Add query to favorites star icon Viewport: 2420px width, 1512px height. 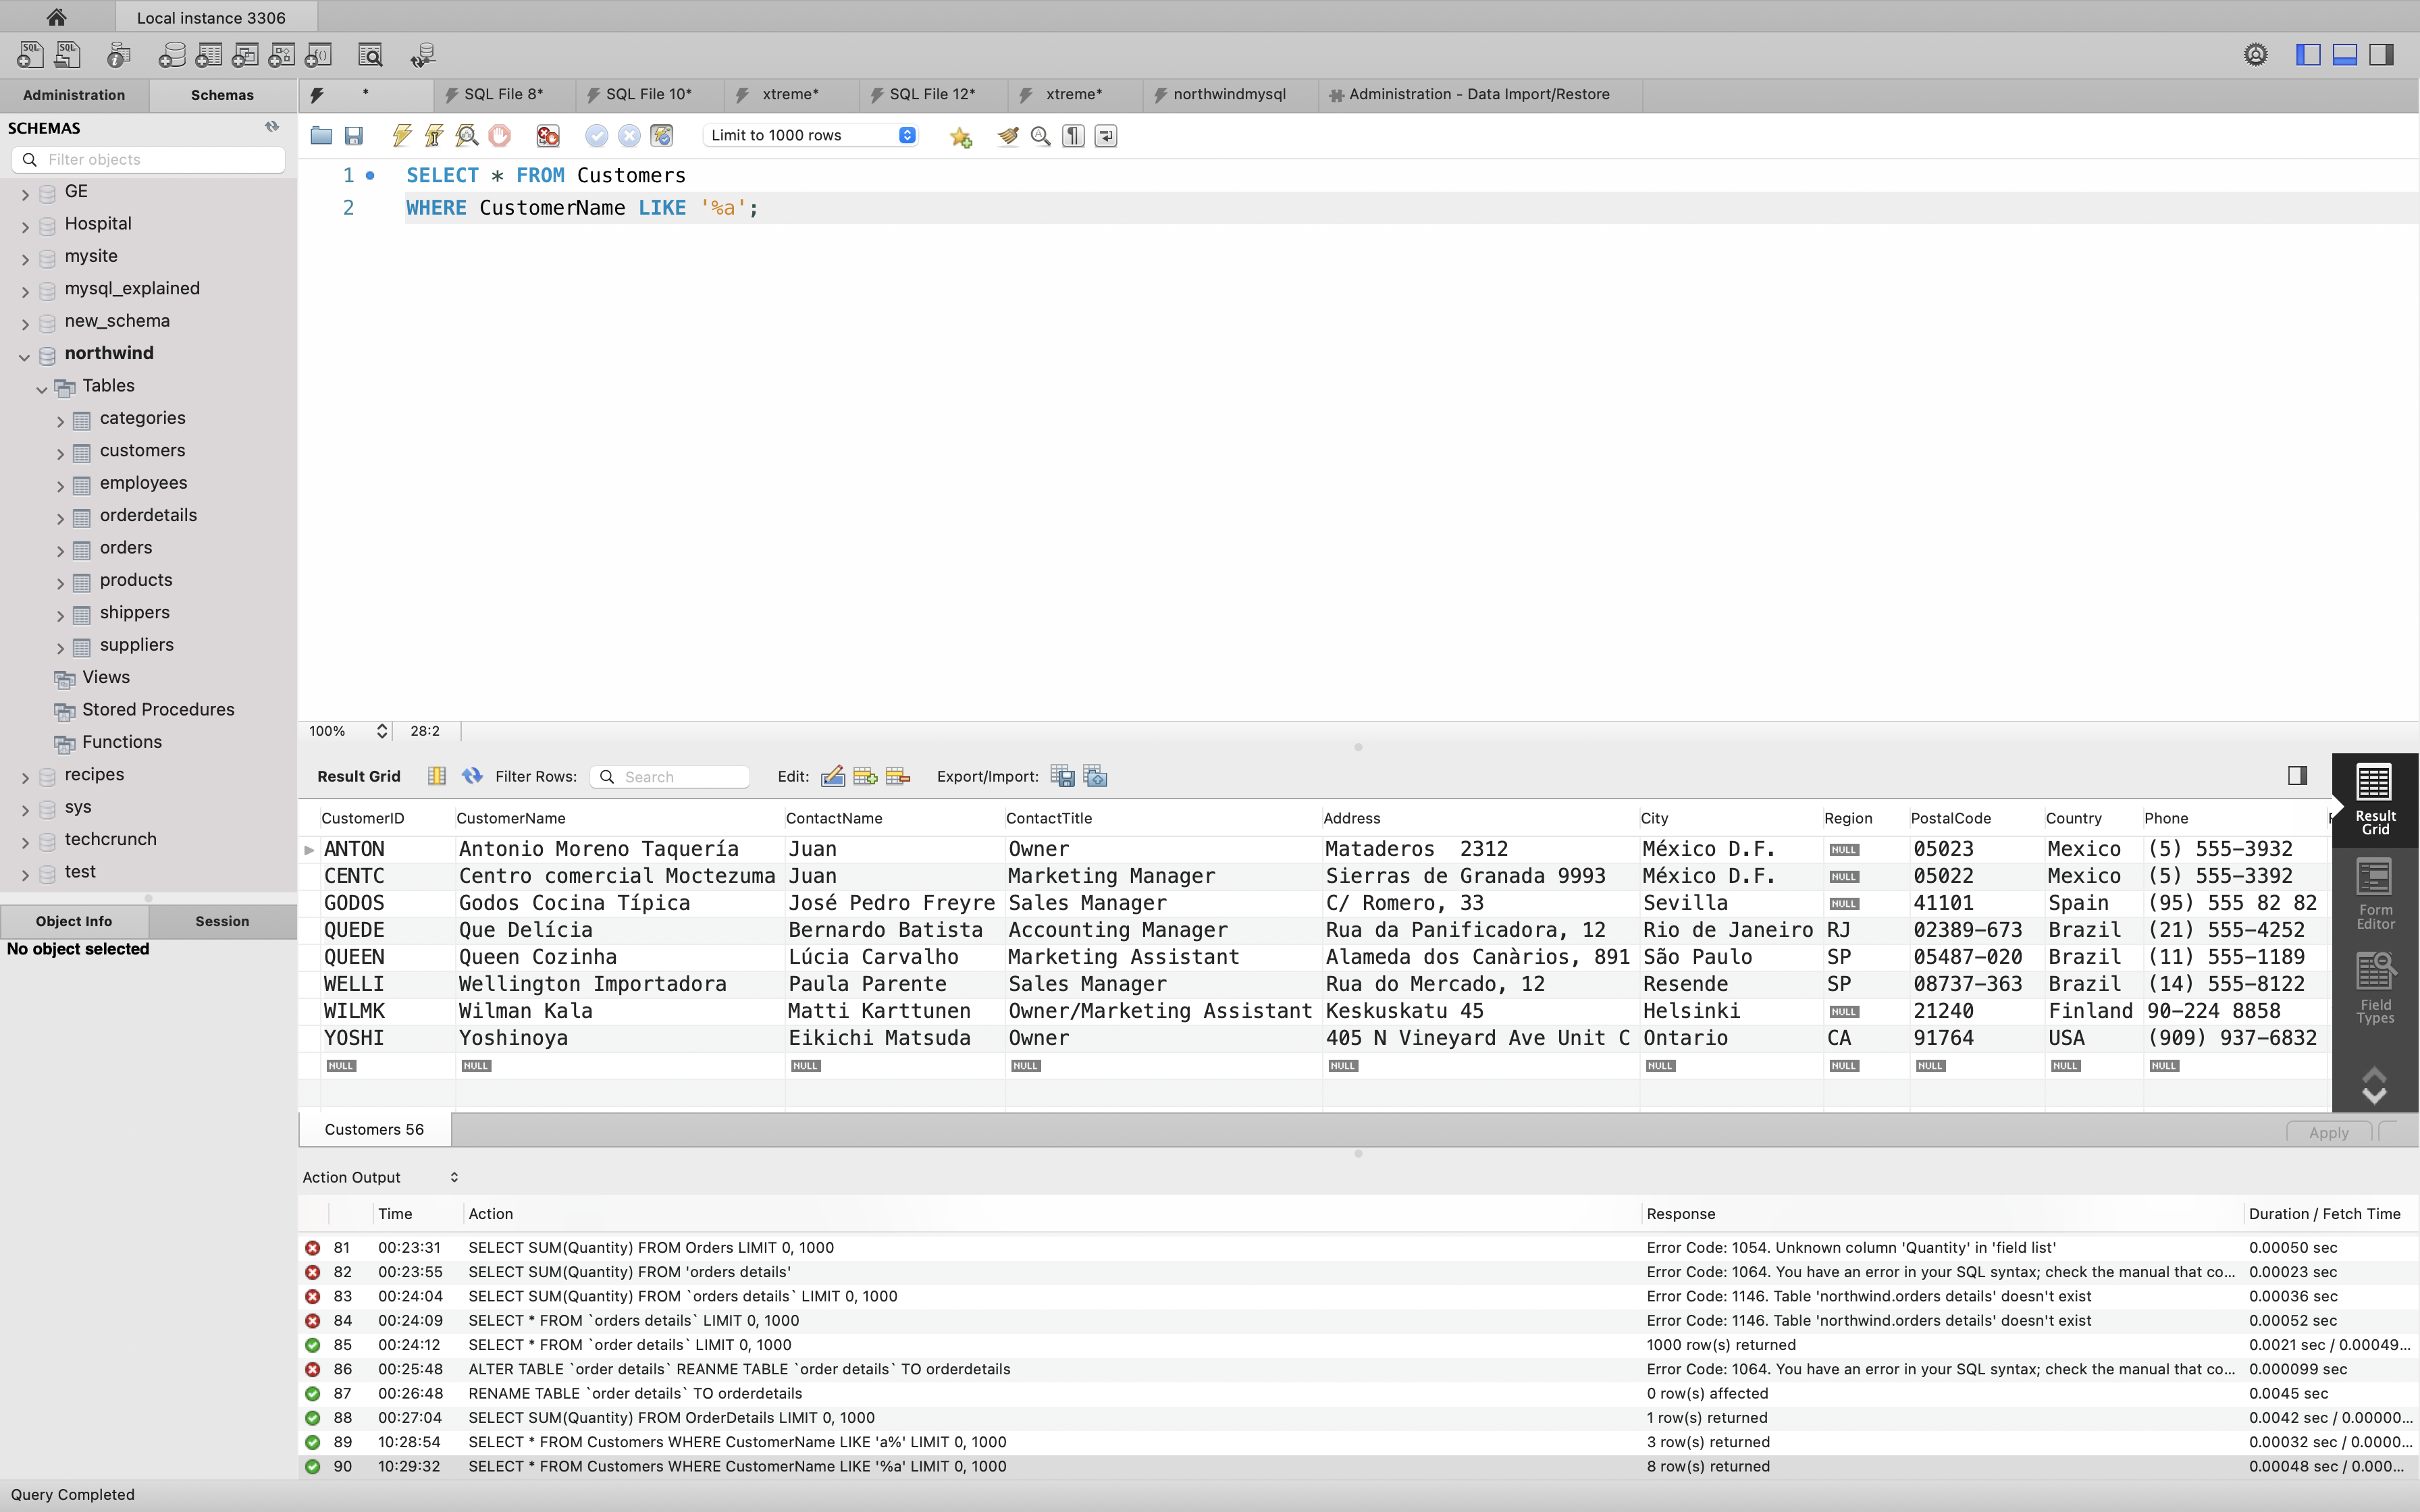click(961, 136)
